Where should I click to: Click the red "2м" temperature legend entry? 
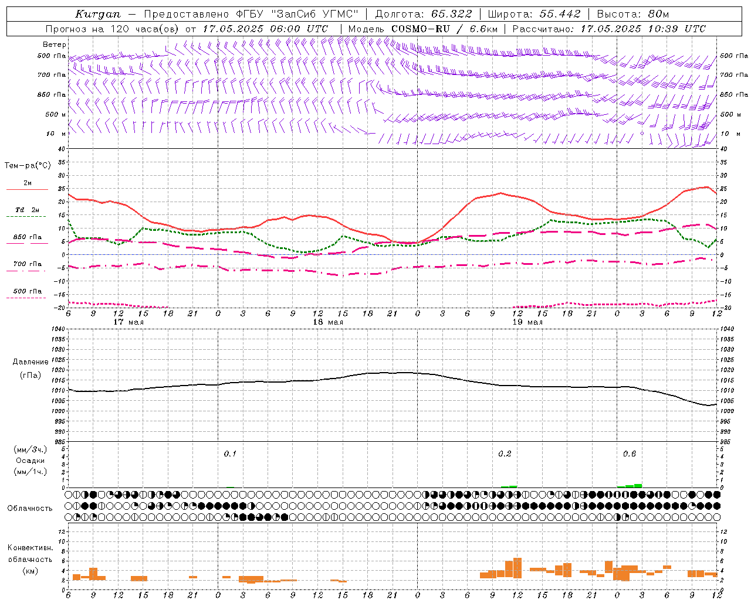(28, 183)
